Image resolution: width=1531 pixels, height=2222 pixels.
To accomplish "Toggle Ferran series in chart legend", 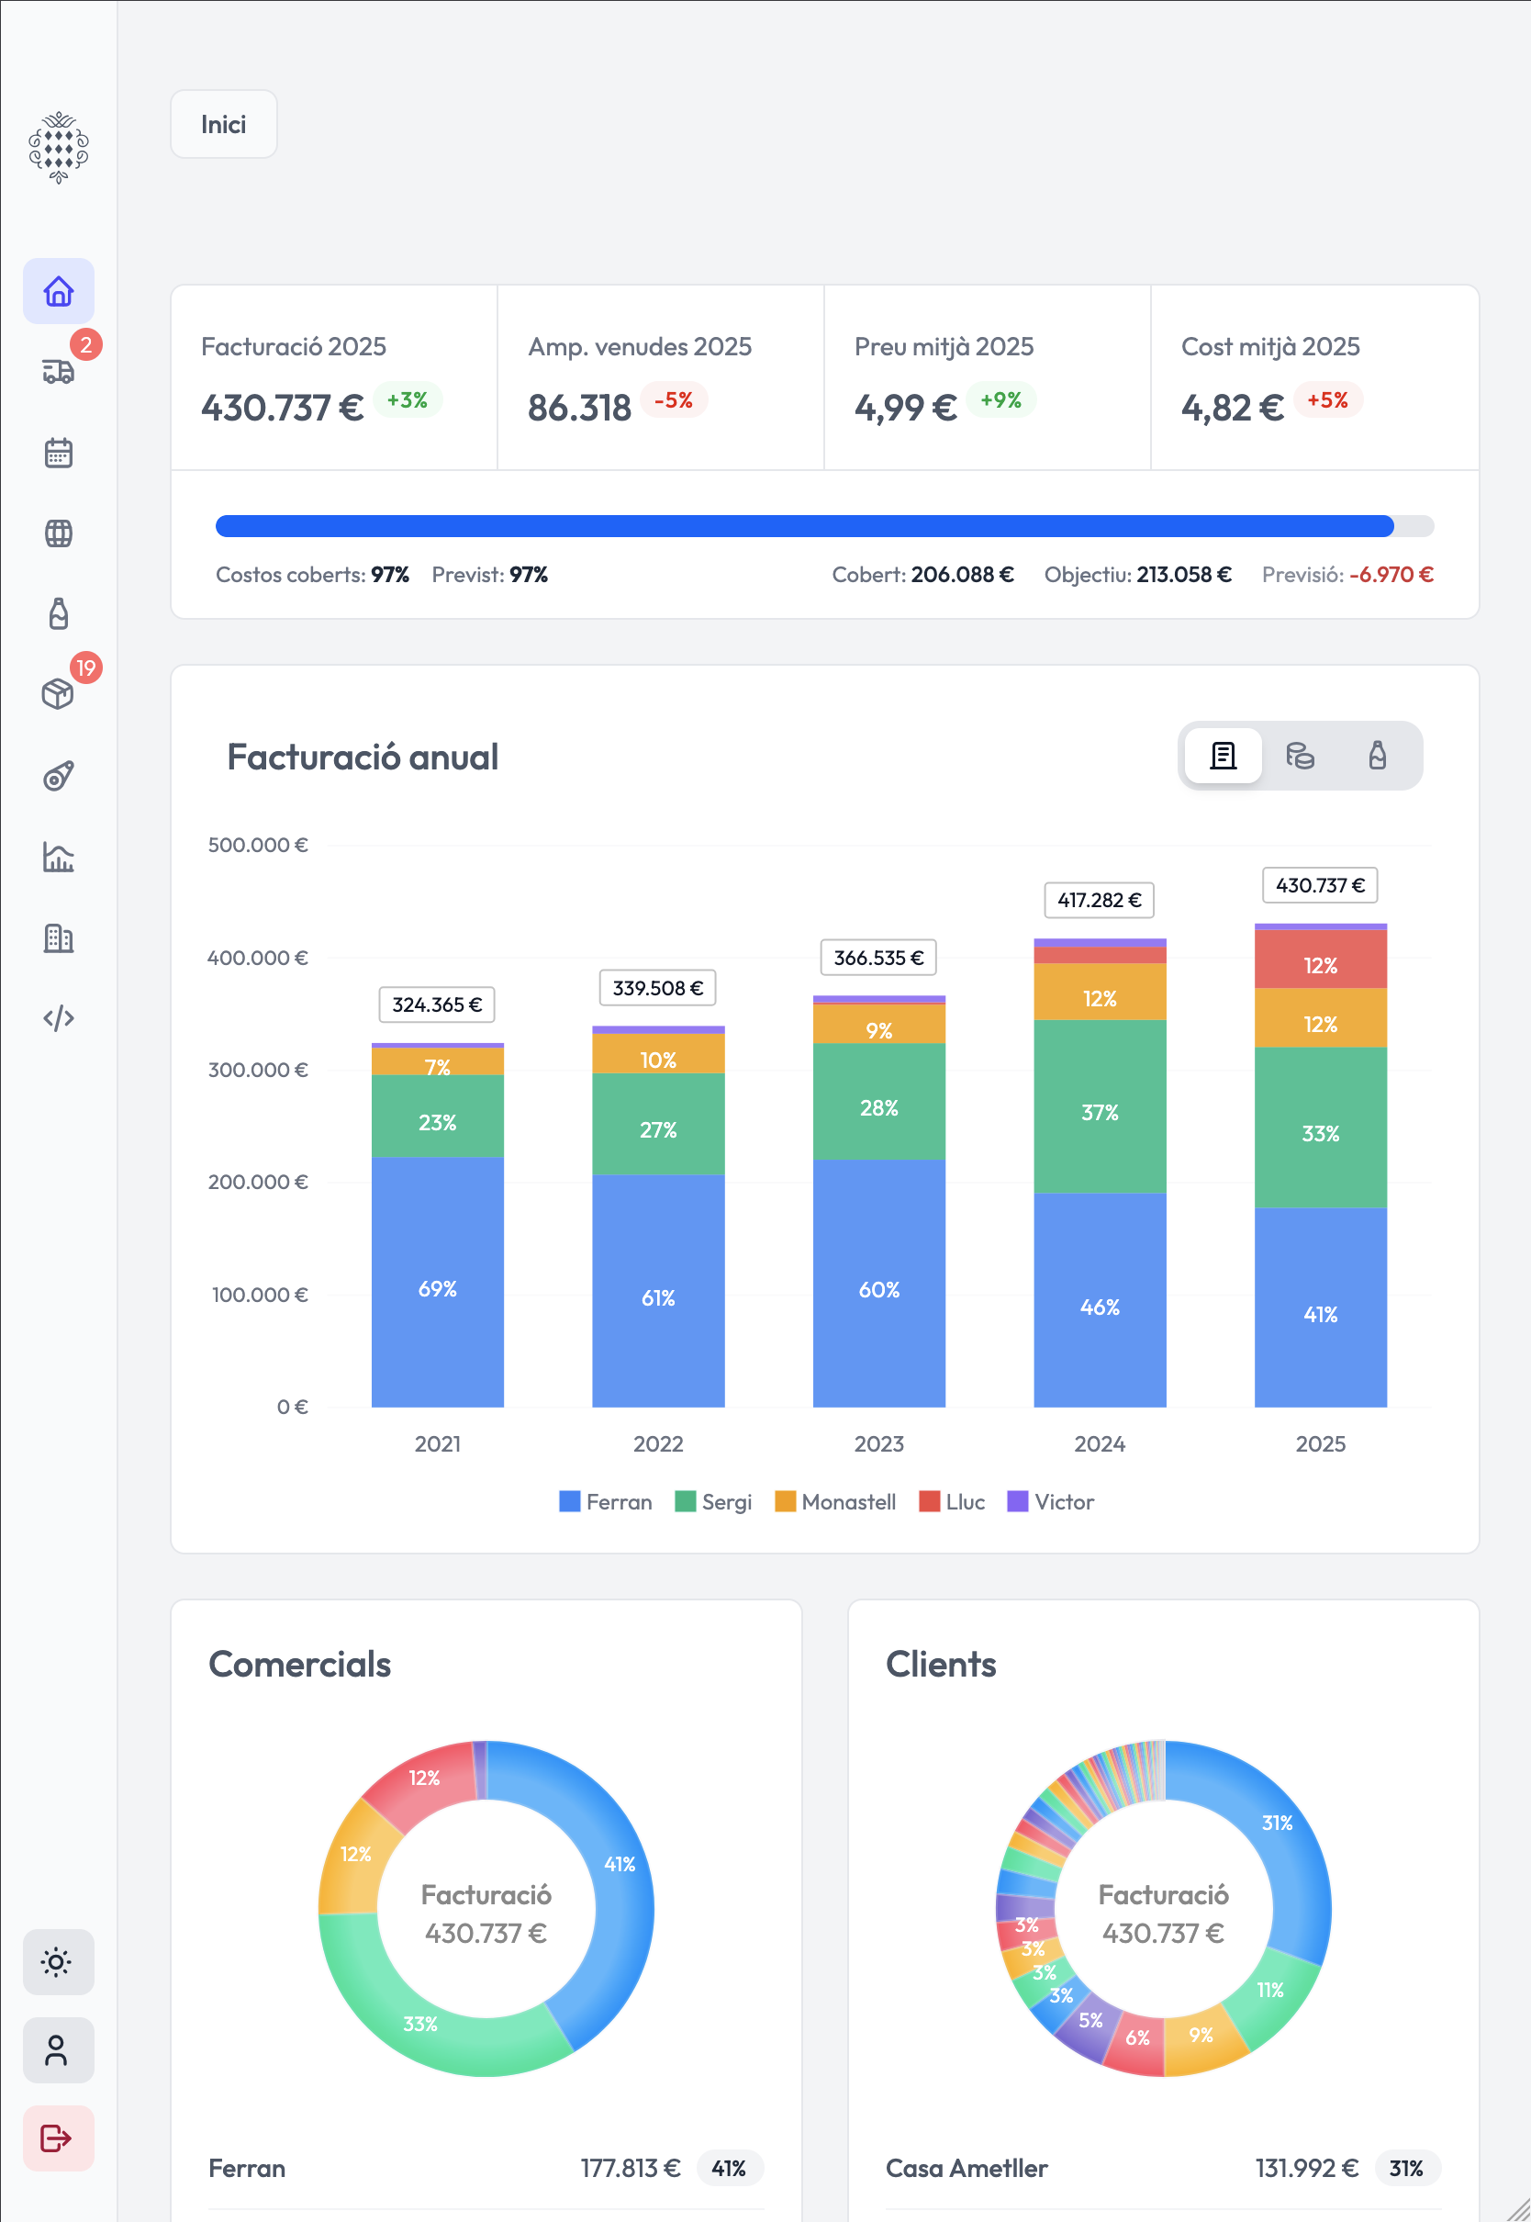I will click(605, 1502).
